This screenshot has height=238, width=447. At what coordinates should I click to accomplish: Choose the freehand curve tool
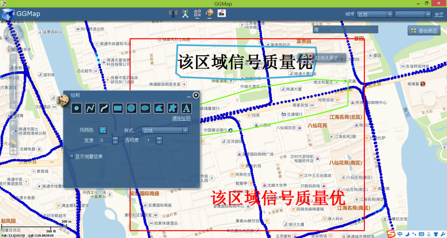point(104,108)
